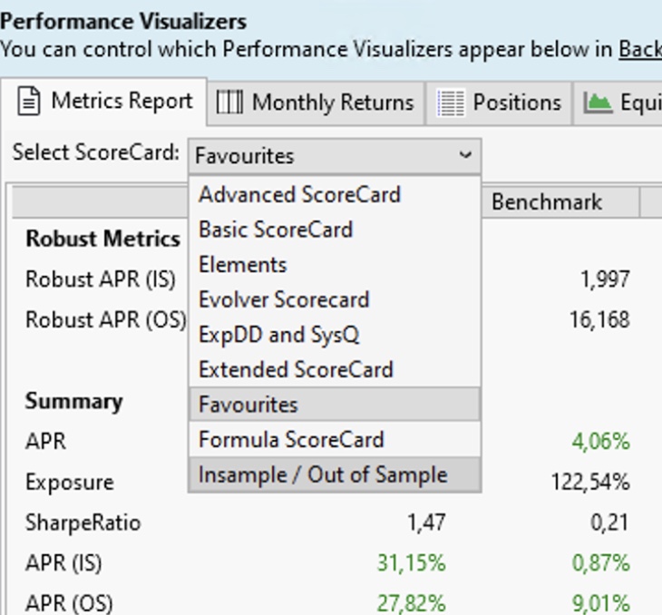
Task: Choose Basic ScoreCard option
Action: (276, 229)
